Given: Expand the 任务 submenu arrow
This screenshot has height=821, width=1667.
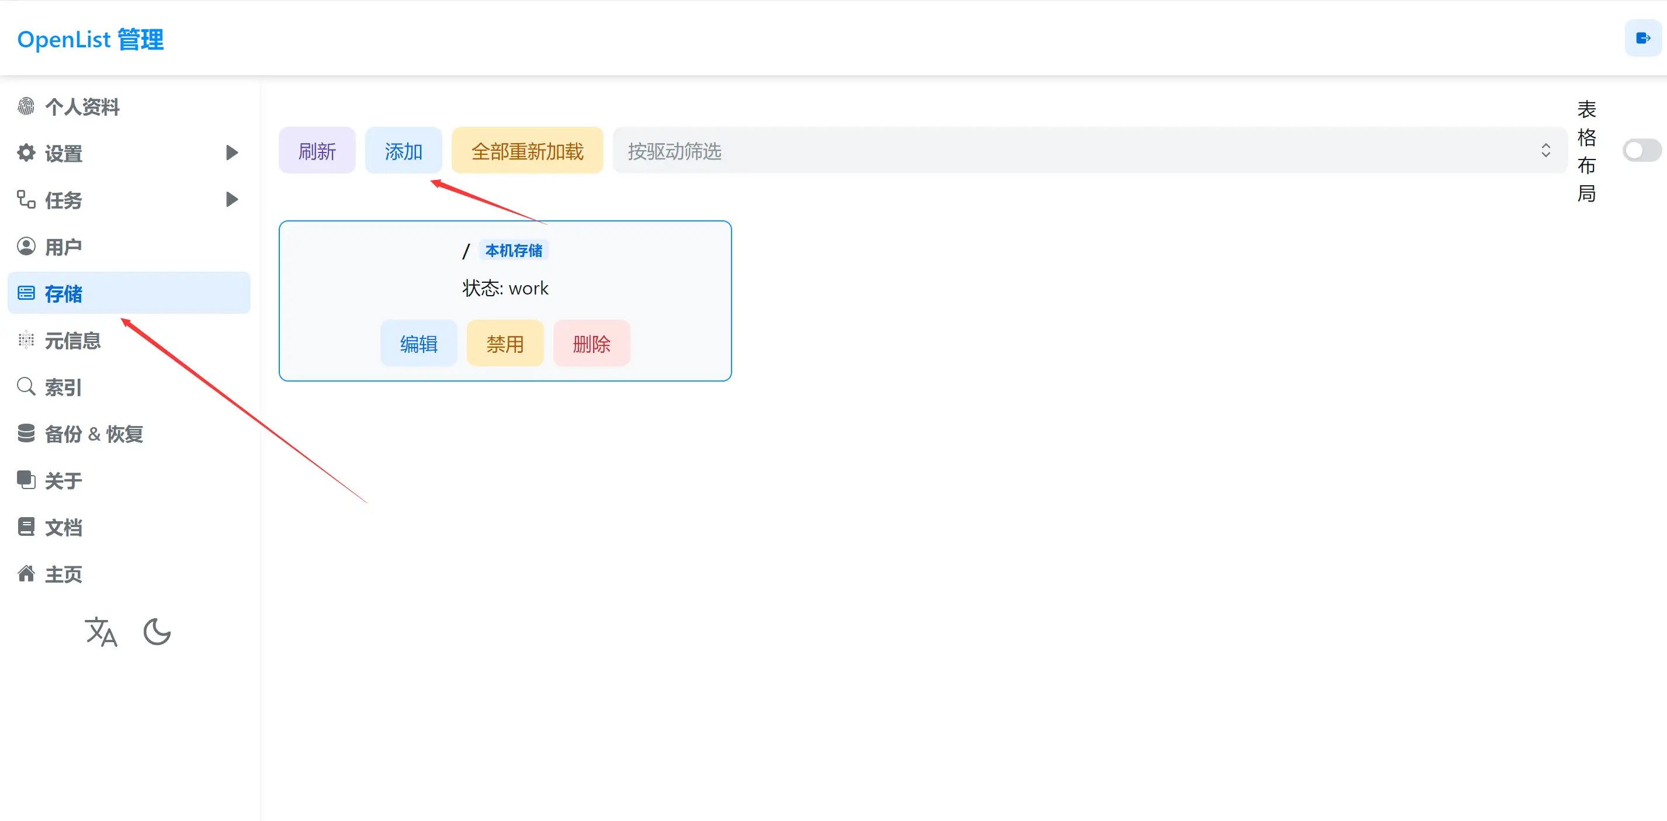Looking at the screenshot, I should [231, 199].
